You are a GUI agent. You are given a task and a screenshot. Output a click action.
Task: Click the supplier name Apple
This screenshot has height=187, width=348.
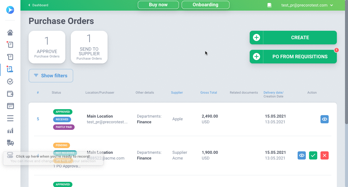tap(178, 119)
